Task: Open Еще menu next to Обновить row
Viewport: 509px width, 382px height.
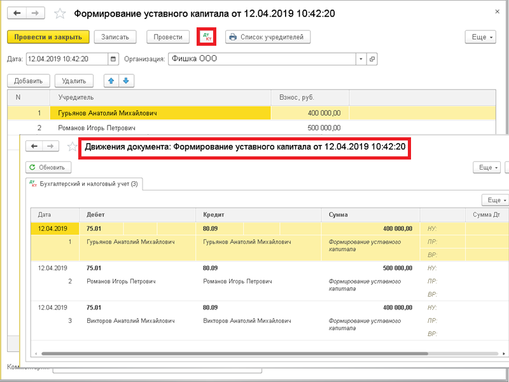Action: [487, 167]
